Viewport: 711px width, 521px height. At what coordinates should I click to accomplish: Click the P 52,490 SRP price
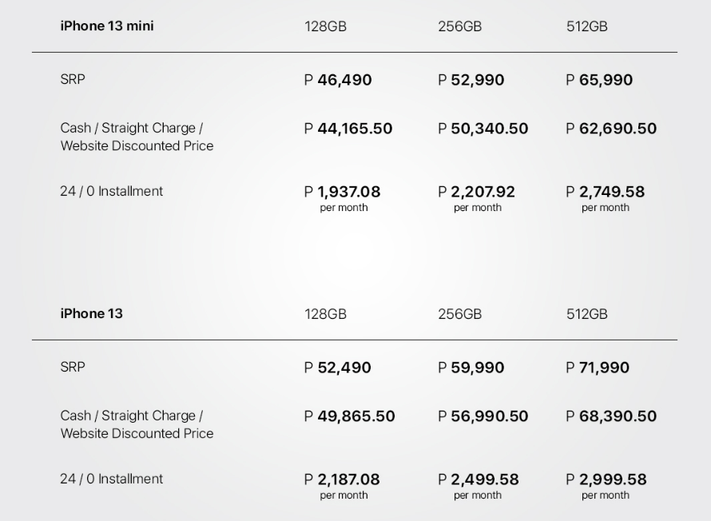(338, 368)
